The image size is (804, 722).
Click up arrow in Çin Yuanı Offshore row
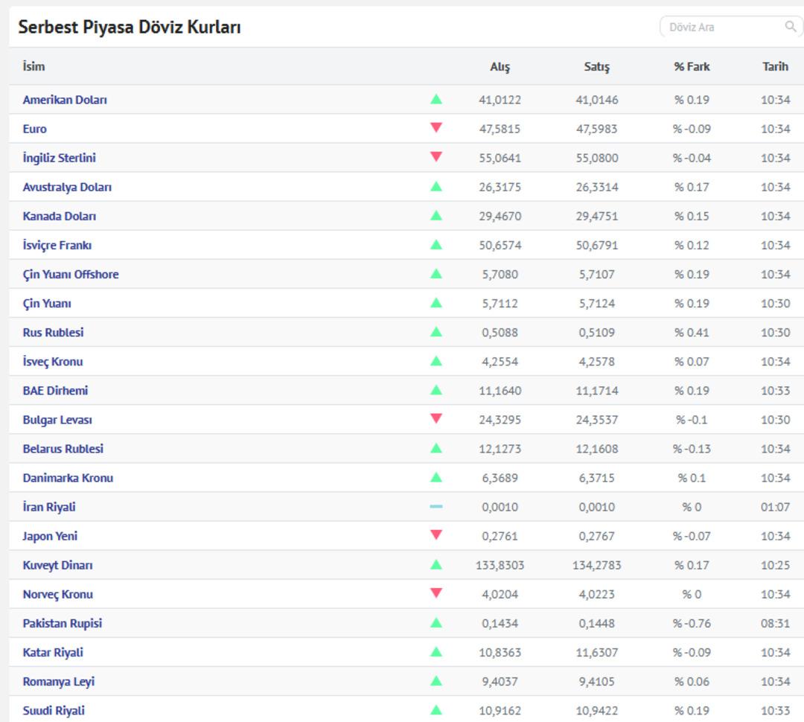click(x=435, y=274)
